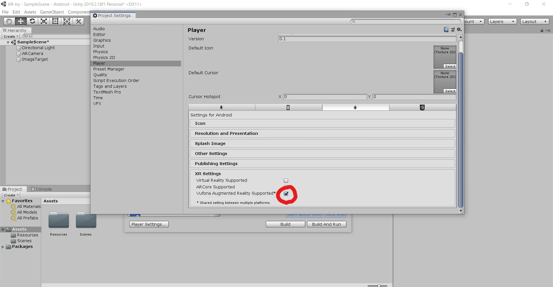The height and width of the screenshot is (287, 553).
Task: Open Learn about Unity Cloud Build link
Action: pyautogui.click(x=316, y=215)
